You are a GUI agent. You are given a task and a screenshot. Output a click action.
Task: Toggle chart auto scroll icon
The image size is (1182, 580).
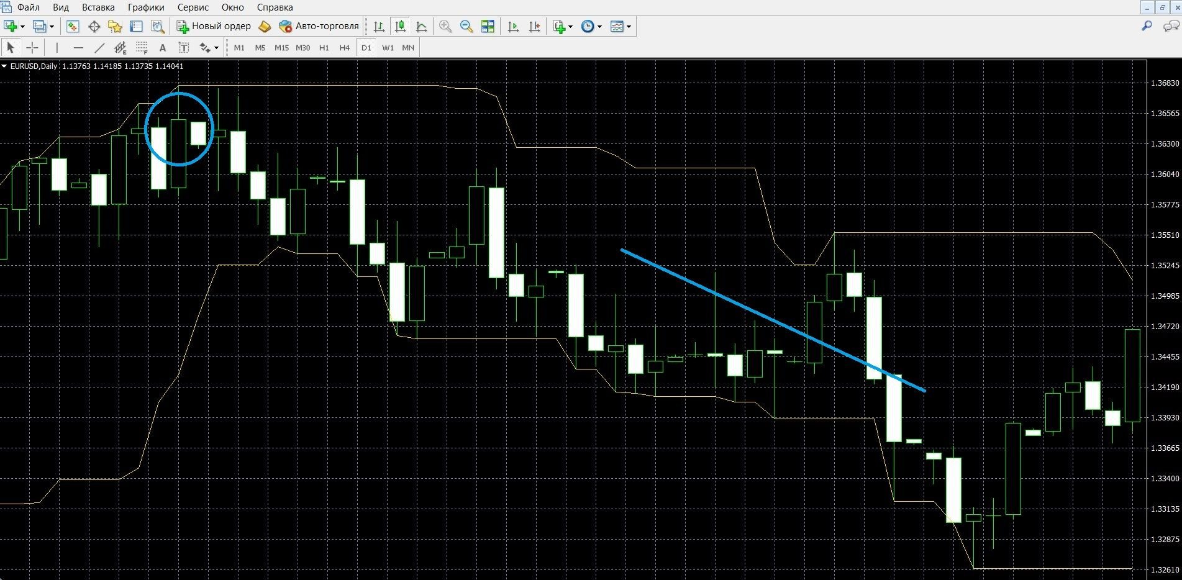click(x=513, y=26)
